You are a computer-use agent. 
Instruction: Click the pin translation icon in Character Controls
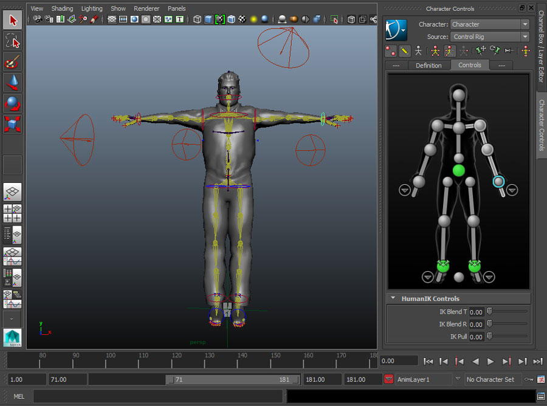[x=480, y=51]
